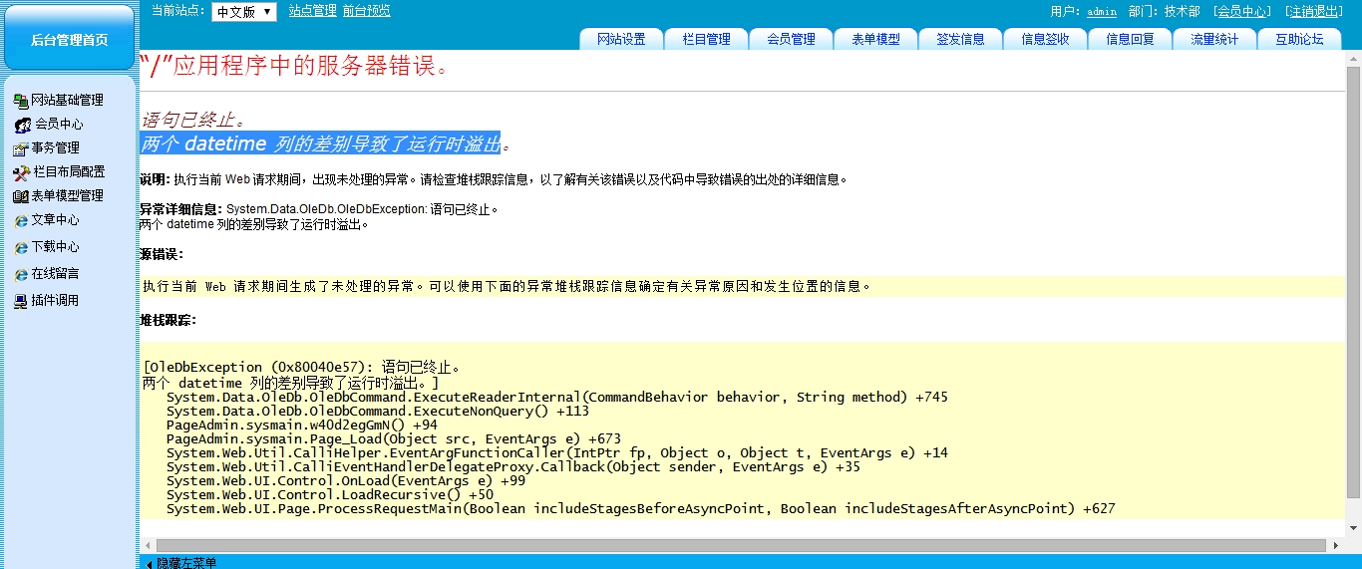The image size is (1362, 569).
Task: Open the 当前站点 中文版 dropdown
Action: coord(243,12)
